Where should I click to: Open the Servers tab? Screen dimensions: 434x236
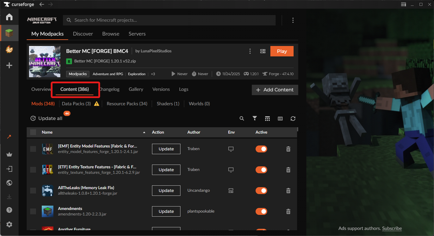click(x=137, y=34)
